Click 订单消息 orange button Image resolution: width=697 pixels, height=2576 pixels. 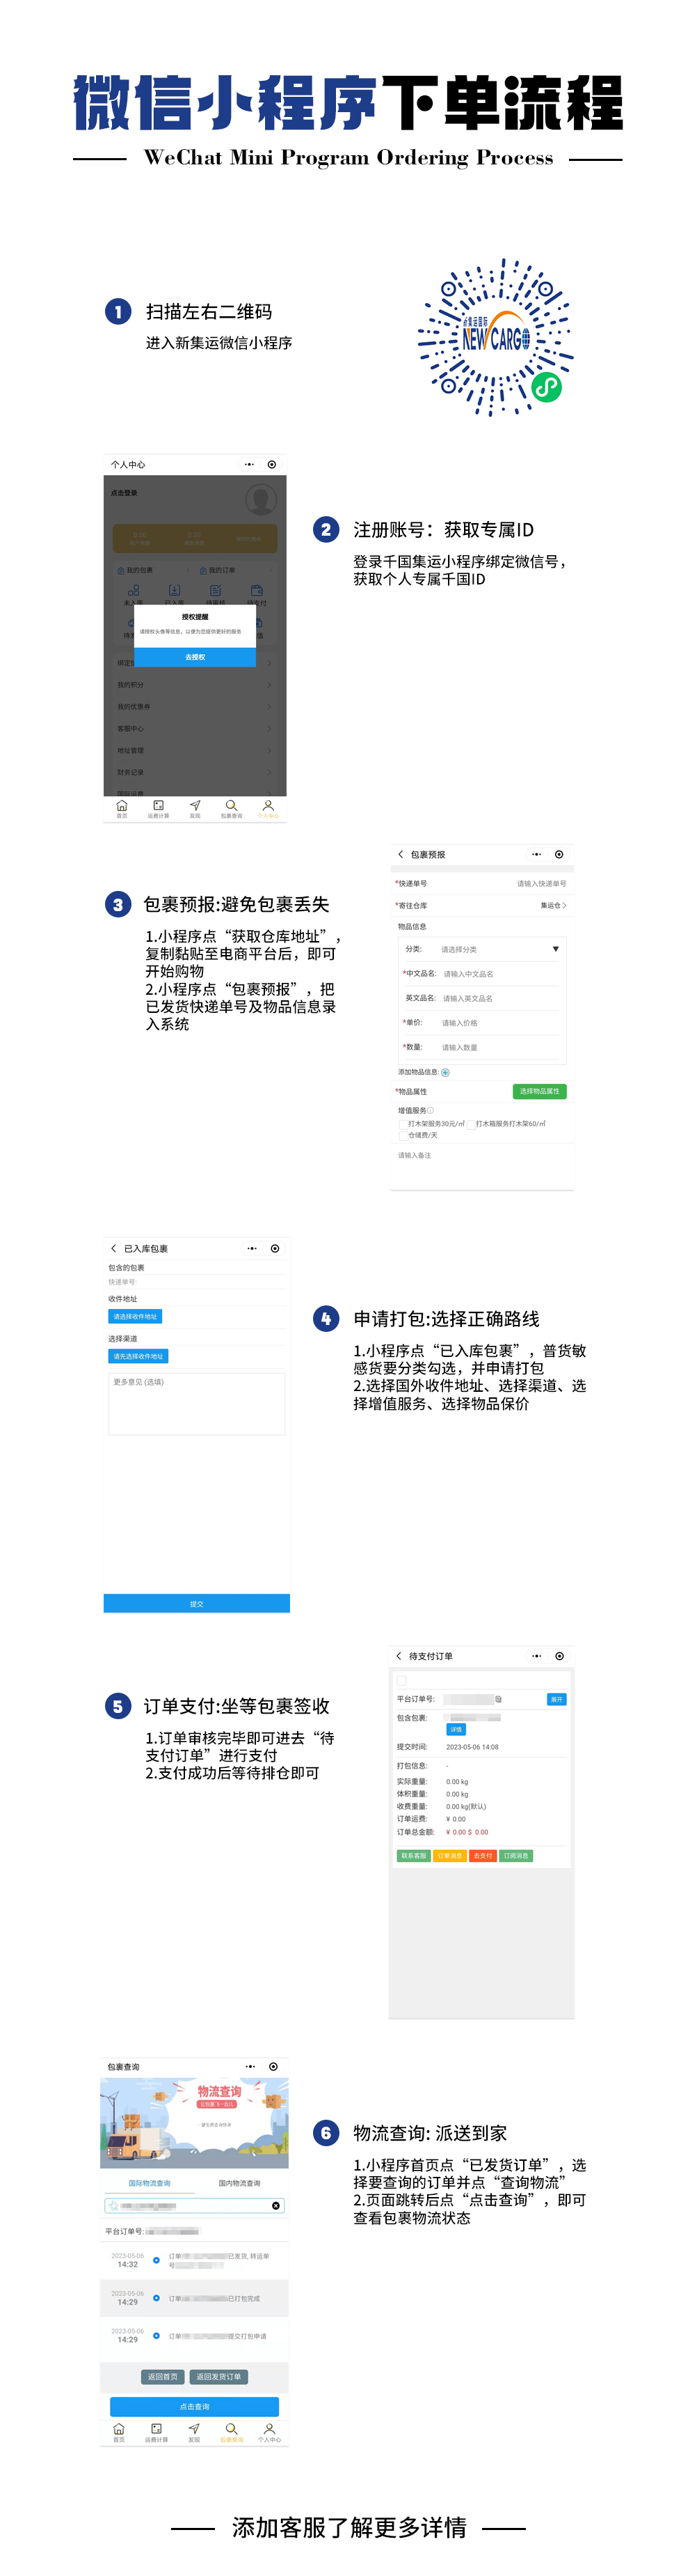(449, 1856)
